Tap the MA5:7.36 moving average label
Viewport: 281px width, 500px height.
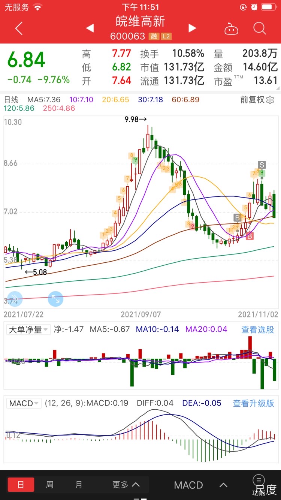click(x=43, y=100)
